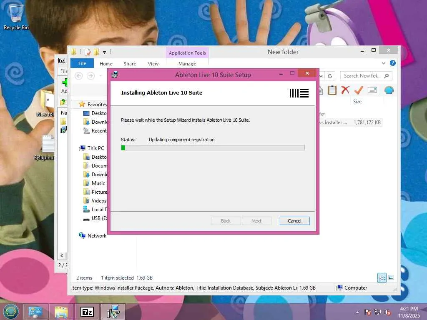Click the blue shell toolbar icon
This screenshot has height=320, width=427.
[389, 90]
